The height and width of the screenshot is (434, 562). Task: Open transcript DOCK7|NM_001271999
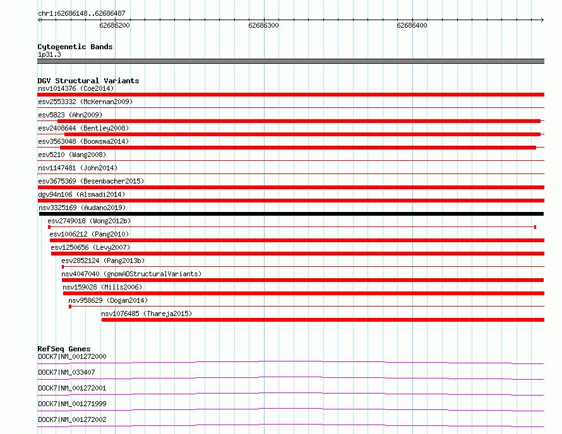point(72,404)
